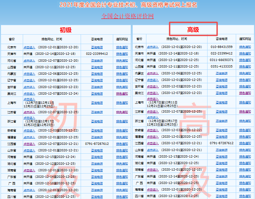Viewport: 255px width, 199px height.
Task: Open 咨询电话 link for 上海市 in 初级
Action: pos(97,103)
